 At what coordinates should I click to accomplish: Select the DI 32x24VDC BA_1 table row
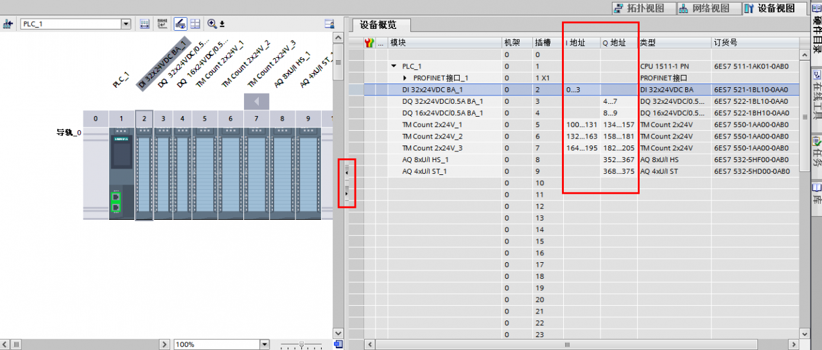[575, 90]
